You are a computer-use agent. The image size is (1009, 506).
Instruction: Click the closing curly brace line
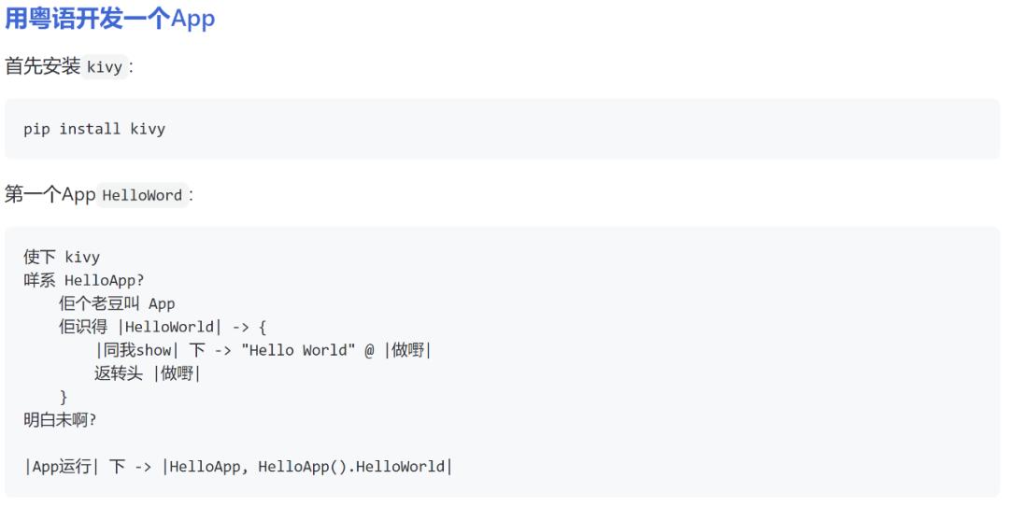click(x=64, y=397)
